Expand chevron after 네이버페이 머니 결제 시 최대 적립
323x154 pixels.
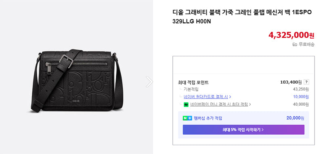coord(250,104)
